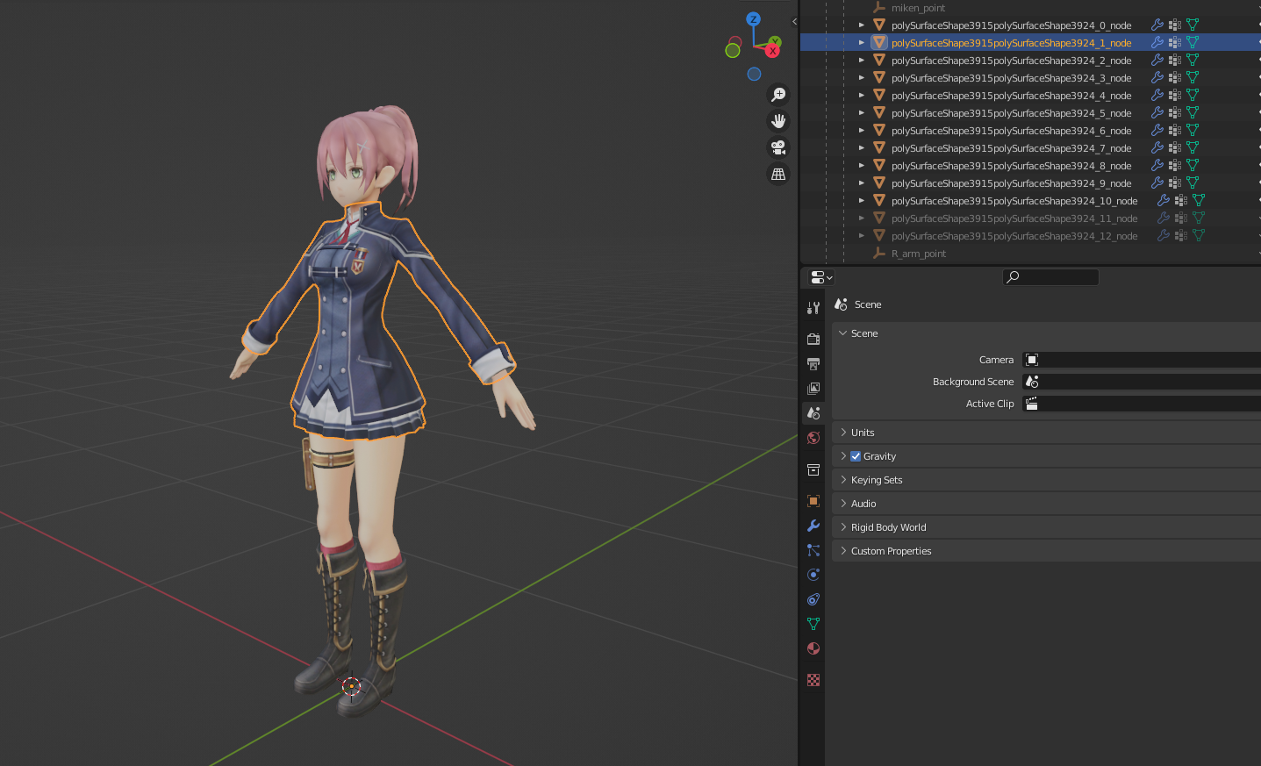The width and height of the screenshot is (1261, 766).
Task: Open the Object Constraints tab
Action: pyautogui.click(x=813, y=599)
